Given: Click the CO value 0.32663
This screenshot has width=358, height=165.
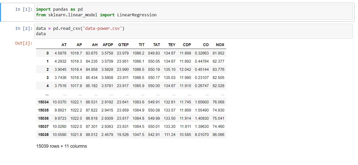Looking at the screenshot, I should point(202,53).
